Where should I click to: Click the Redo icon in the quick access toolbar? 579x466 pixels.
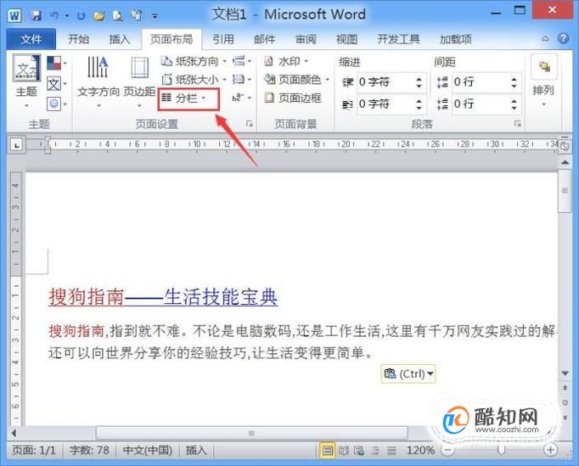pyautogui.click(x=81, y=16)
